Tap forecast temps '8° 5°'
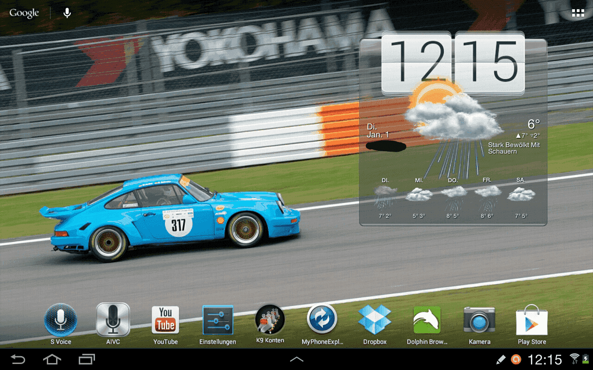 pos(453,216)
